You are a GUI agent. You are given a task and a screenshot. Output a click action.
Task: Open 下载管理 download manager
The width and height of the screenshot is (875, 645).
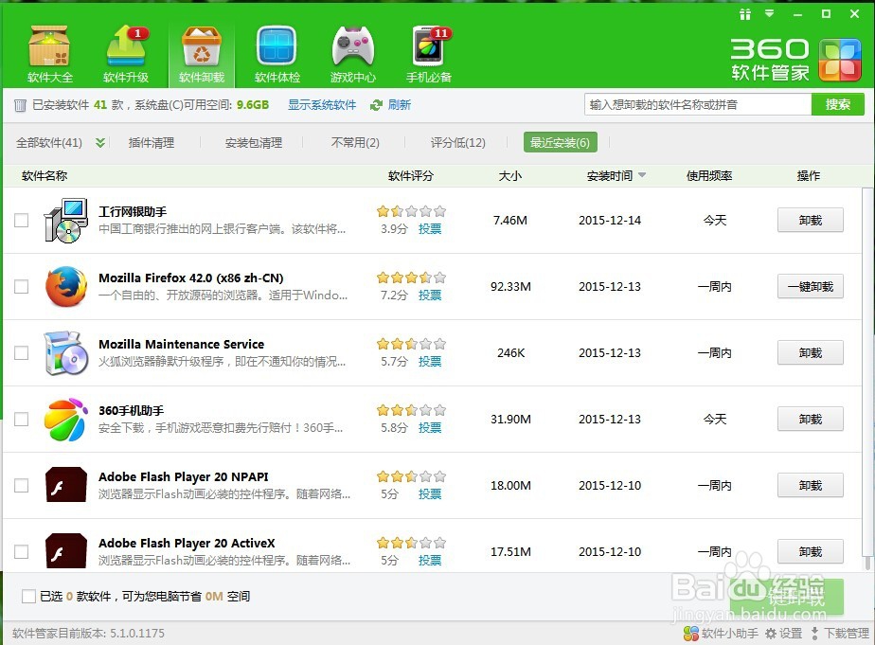(x=840, y=634)
